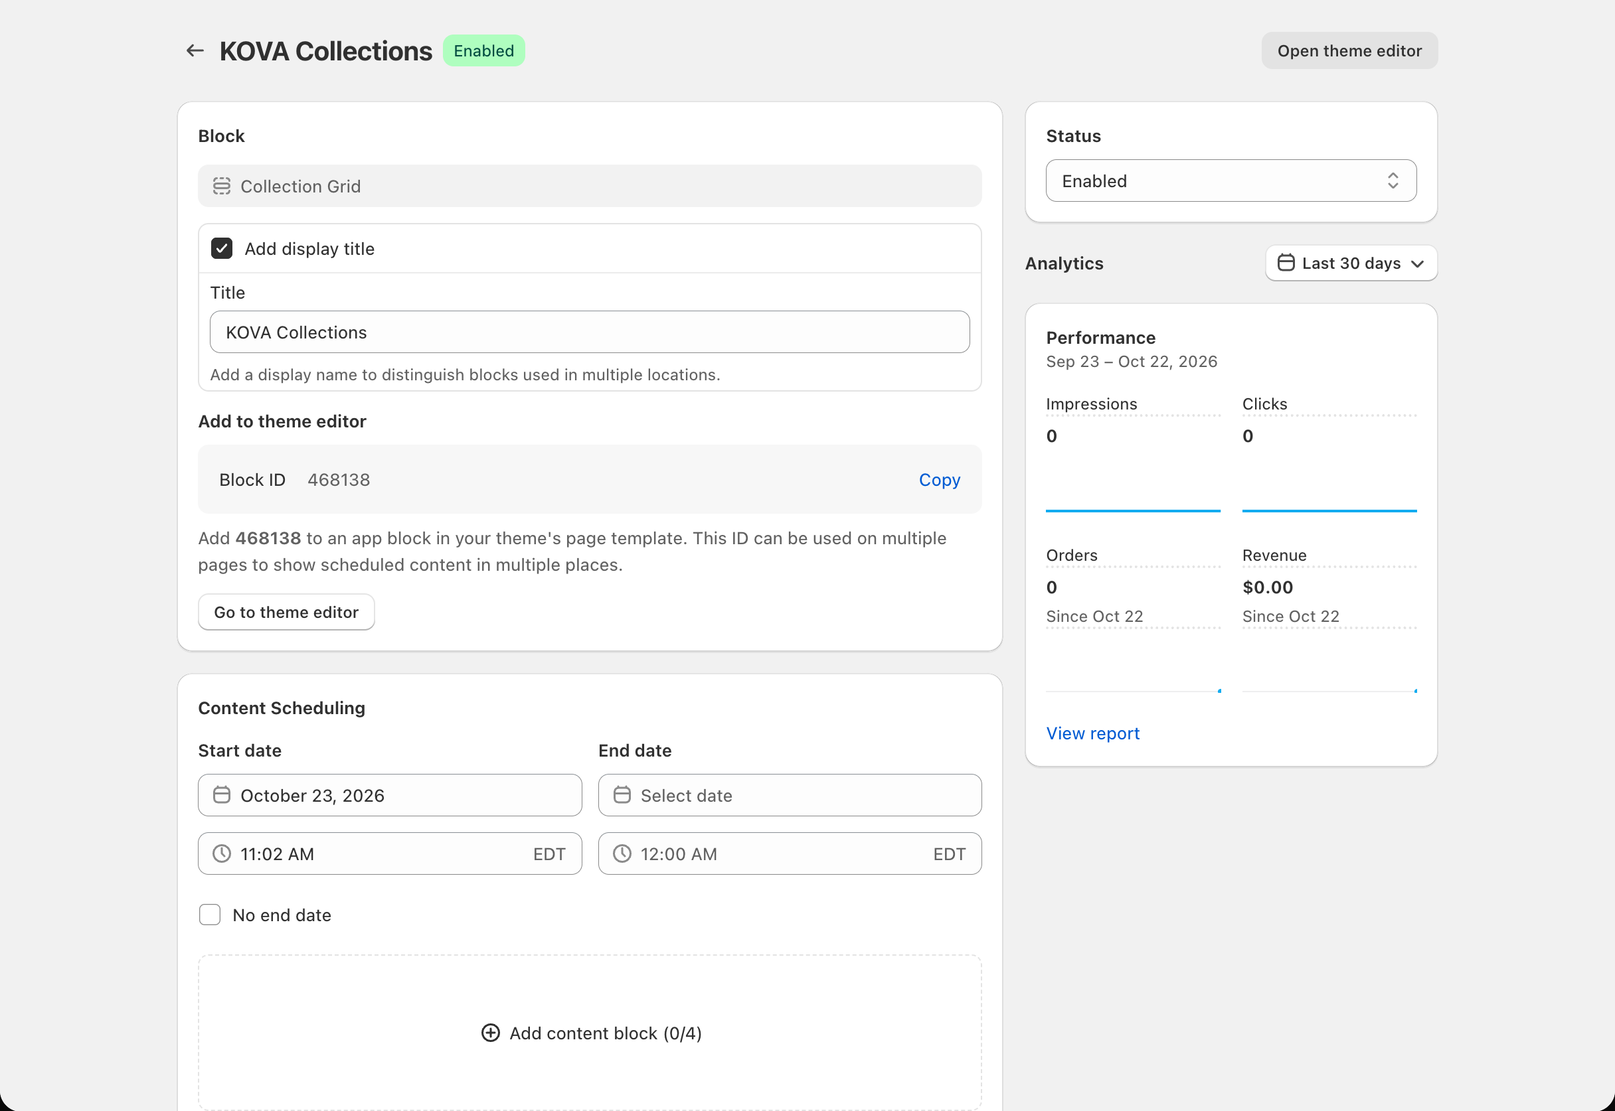Click the Clicks metric label
Image resolution: width=1615 pixels, height=1111 pixels.
[1264, 404]
